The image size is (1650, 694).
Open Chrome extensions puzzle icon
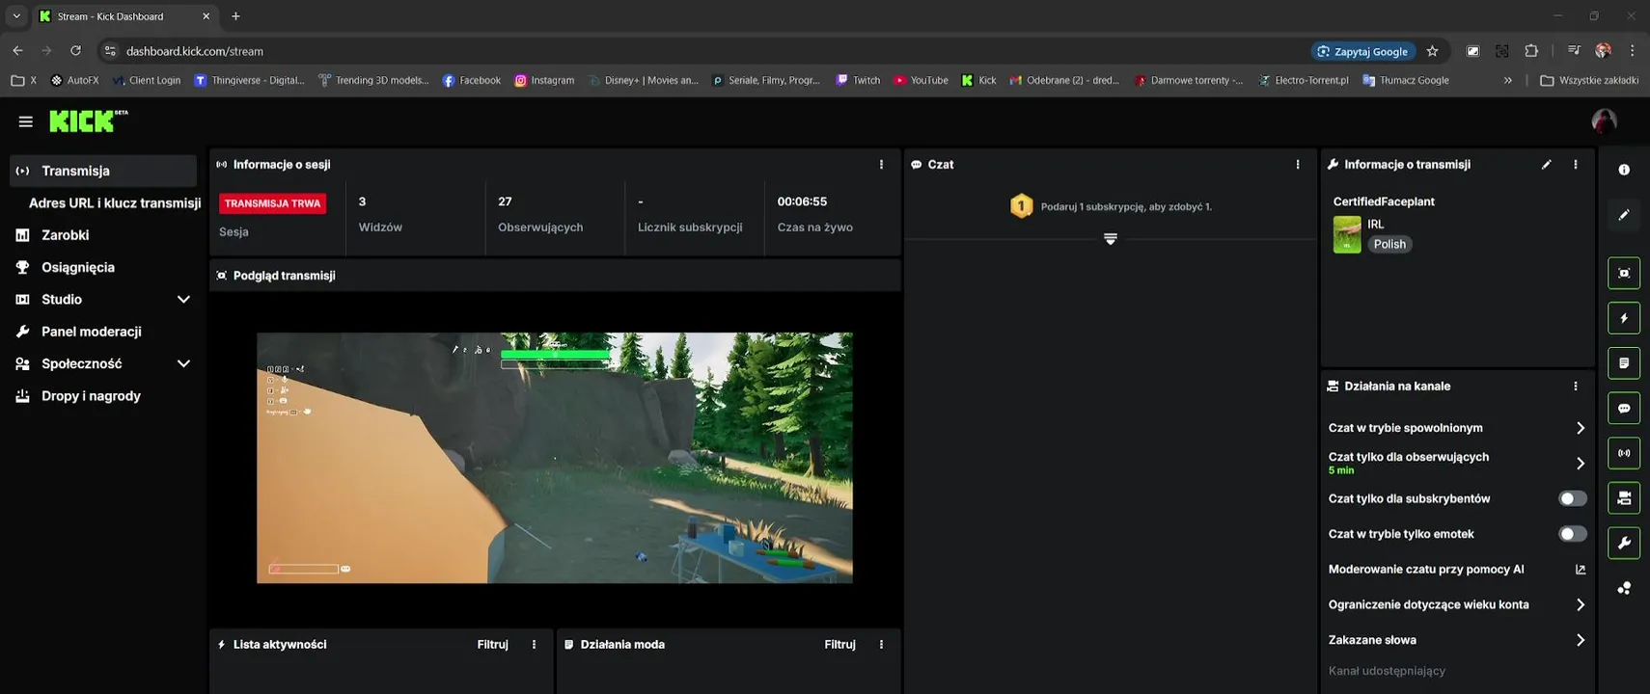[x=1531, y=51]
